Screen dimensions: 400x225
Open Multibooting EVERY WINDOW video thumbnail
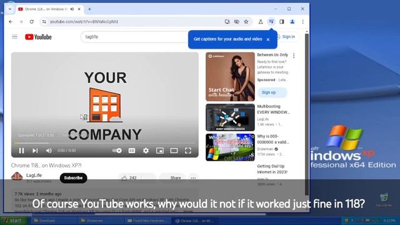tap(230, 117)
